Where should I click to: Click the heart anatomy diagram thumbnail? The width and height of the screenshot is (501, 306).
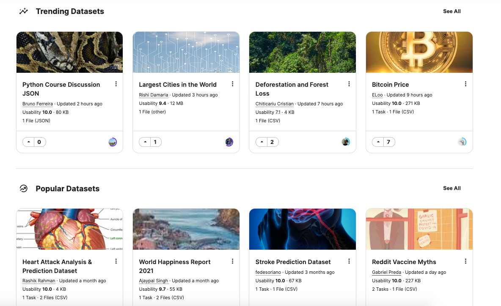pos(70,229)
